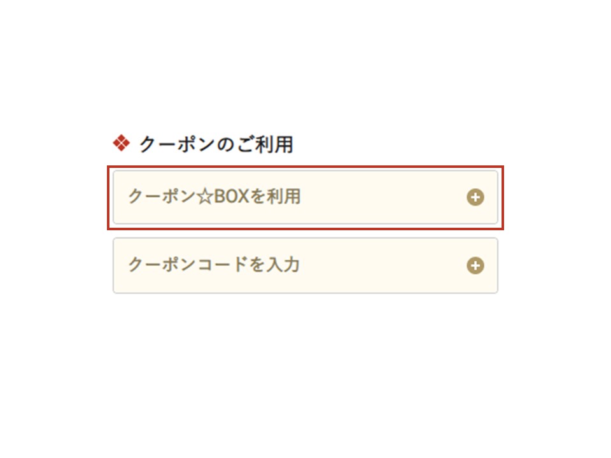
Task: Click the plus icon on クーポン☆BOXを利用
Action: coord(475,197)
